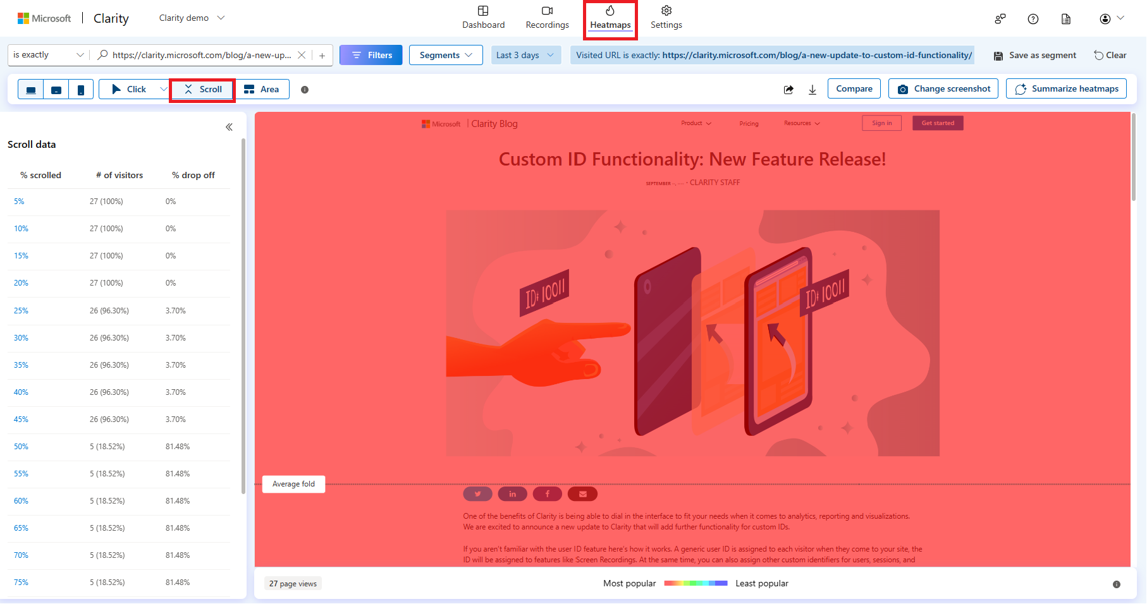Download the heatmap with the download icon
This screenshot has height=604, width=1147.
coord(813,90)
